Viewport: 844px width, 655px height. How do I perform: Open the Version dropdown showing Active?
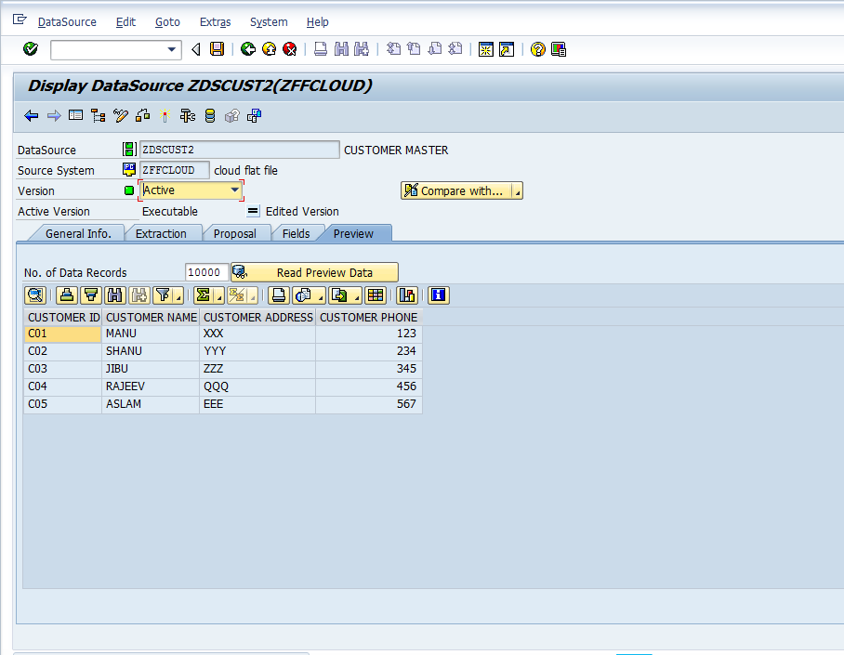click(234, 190)
